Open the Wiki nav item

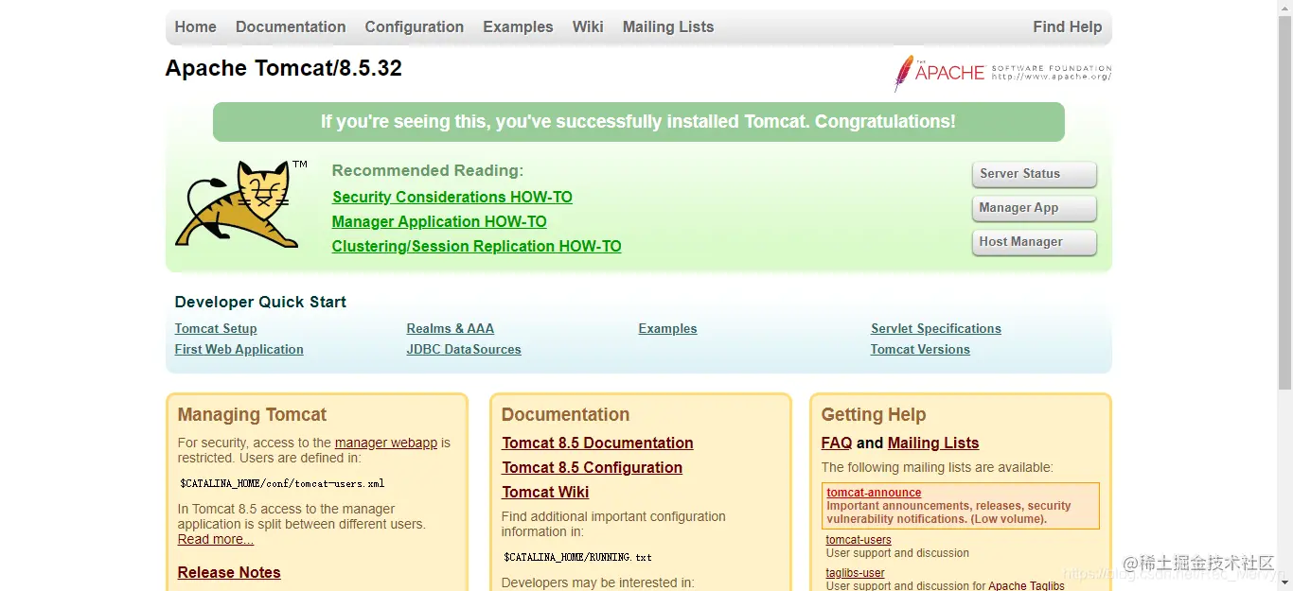click(x=588, y=26)
